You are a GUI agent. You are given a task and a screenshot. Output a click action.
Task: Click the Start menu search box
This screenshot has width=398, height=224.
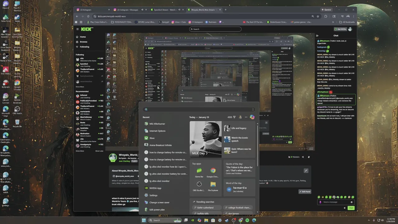199,109
